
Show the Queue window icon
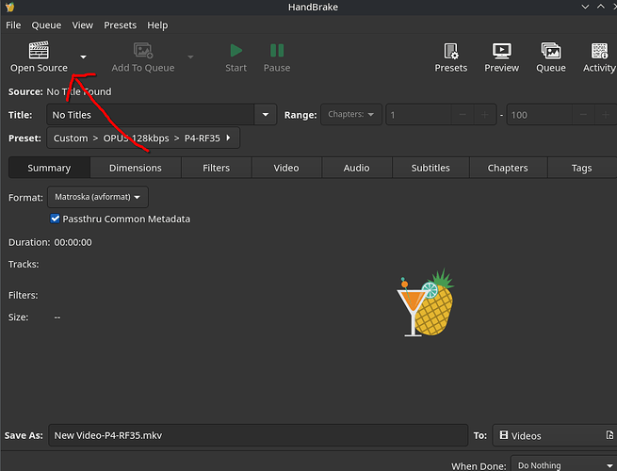click(x=551, y=51)
